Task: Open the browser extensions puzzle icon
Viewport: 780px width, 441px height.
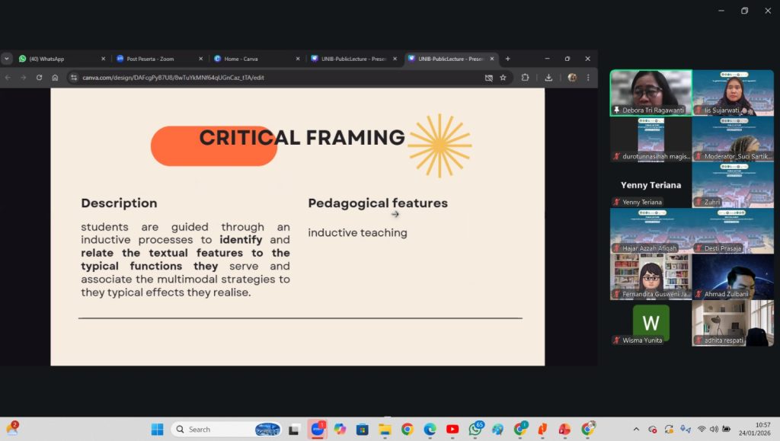Action: [525, 78]
